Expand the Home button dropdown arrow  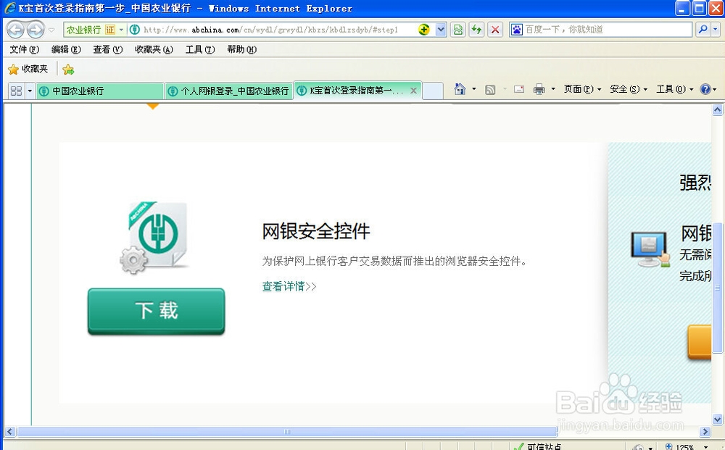pos(473,89)
